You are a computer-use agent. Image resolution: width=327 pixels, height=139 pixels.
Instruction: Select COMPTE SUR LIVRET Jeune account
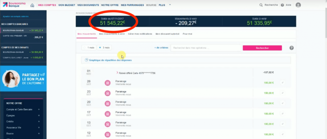pos(23,58)
